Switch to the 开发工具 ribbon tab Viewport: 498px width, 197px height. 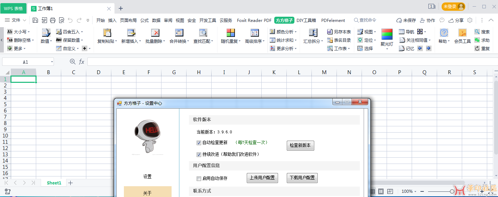click(x=208, y=20)
